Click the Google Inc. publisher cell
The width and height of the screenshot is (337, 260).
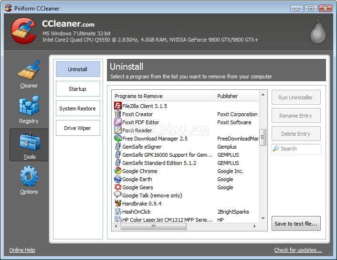pos(230,171)
